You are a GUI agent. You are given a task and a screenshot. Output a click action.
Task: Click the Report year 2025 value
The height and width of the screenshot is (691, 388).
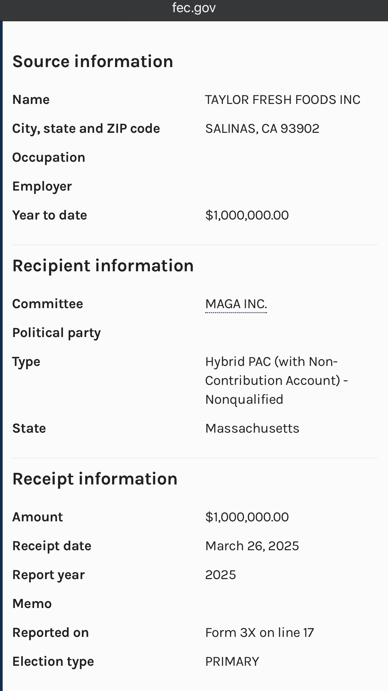pos(221,575)
